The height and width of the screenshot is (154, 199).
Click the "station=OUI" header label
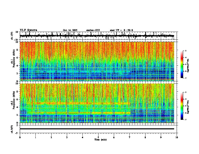[x=93, y=30]
